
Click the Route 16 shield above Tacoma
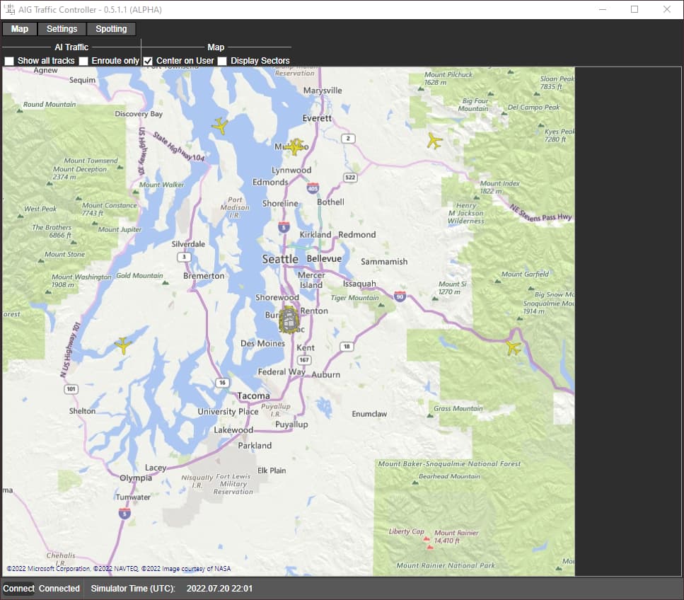[x=222, y=383]
